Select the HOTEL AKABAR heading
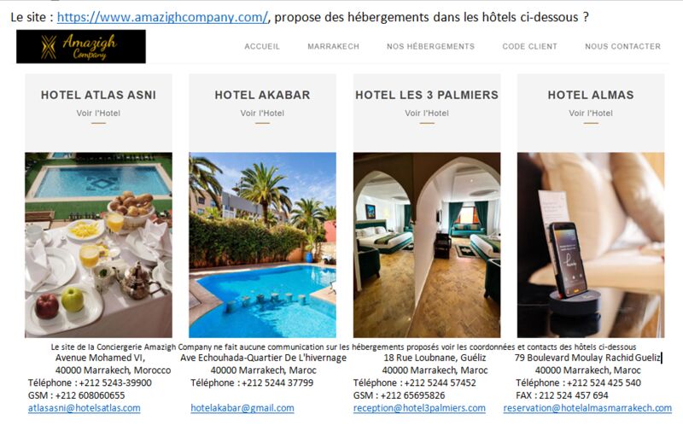The image size is (683, 426). (262, 95)
